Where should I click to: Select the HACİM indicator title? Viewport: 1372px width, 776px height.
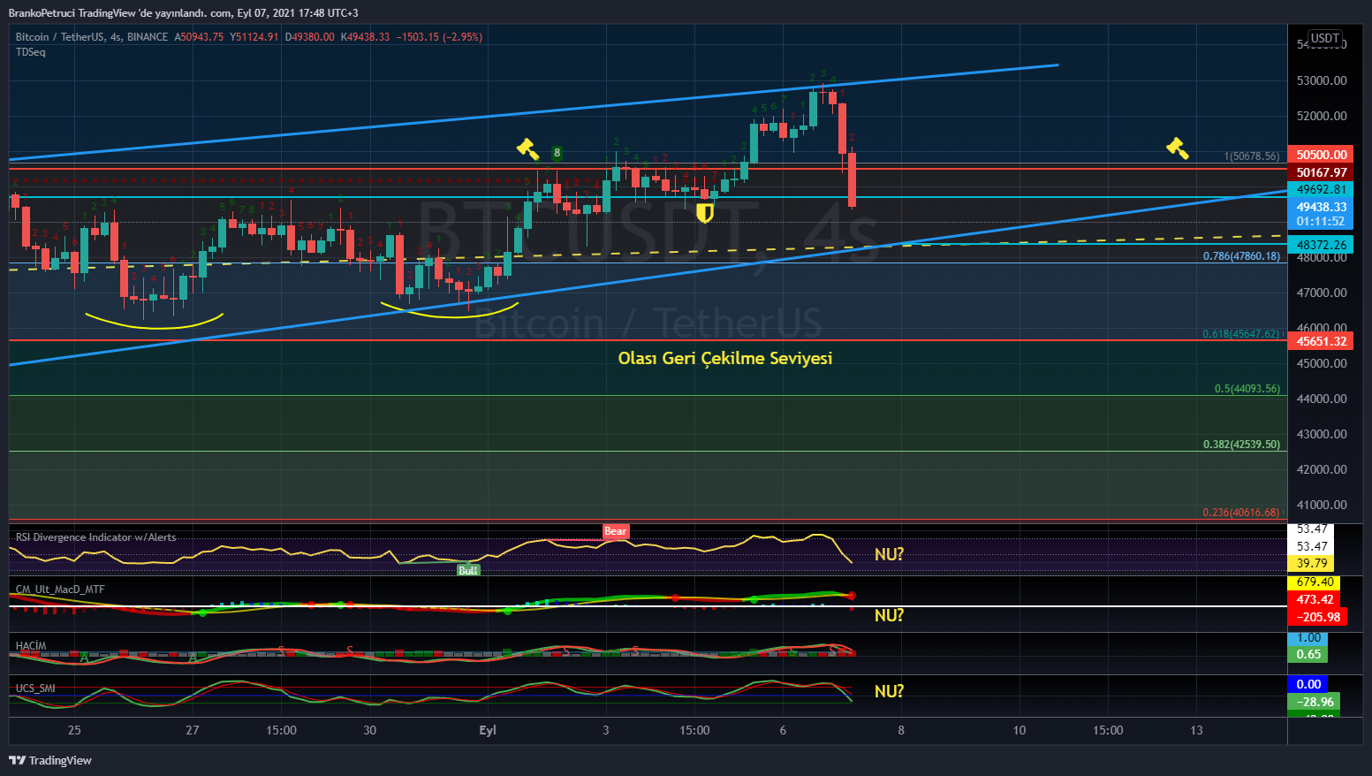(31, 646)
